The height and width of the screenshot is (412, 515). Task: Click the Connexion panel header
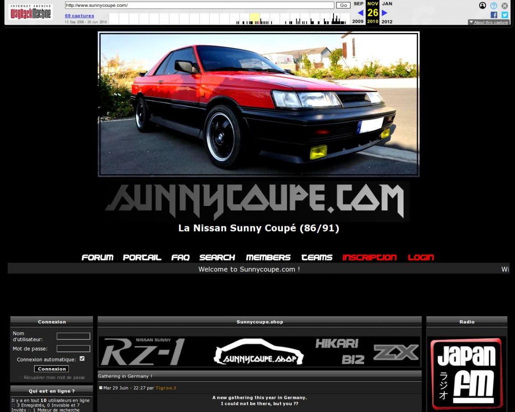51,322
